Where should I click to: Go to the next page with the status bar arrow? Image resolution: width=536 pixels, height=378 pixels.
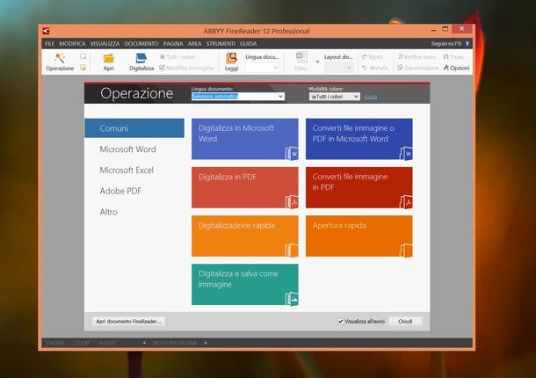(206, 343)
